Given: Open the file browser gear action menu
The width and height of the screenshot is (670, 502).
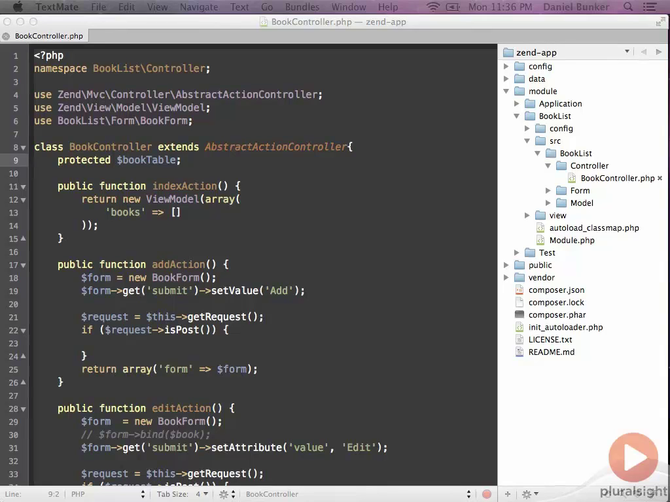Looking at the screenshot, I should (x=529, y=494).
